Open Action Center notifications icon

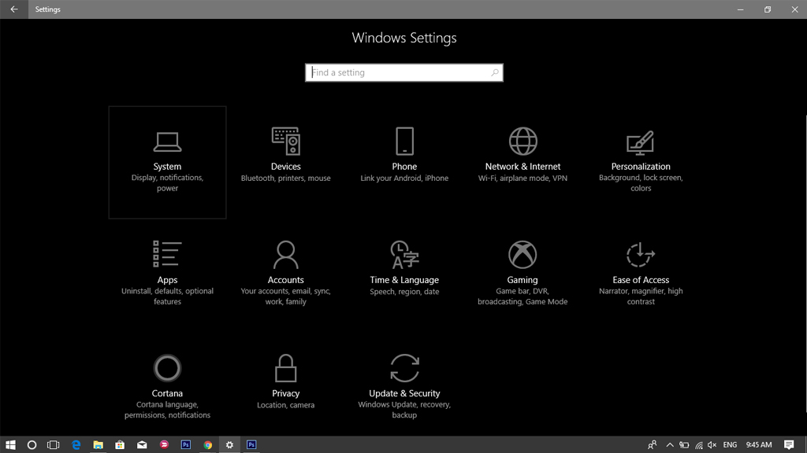click(789, 445)
